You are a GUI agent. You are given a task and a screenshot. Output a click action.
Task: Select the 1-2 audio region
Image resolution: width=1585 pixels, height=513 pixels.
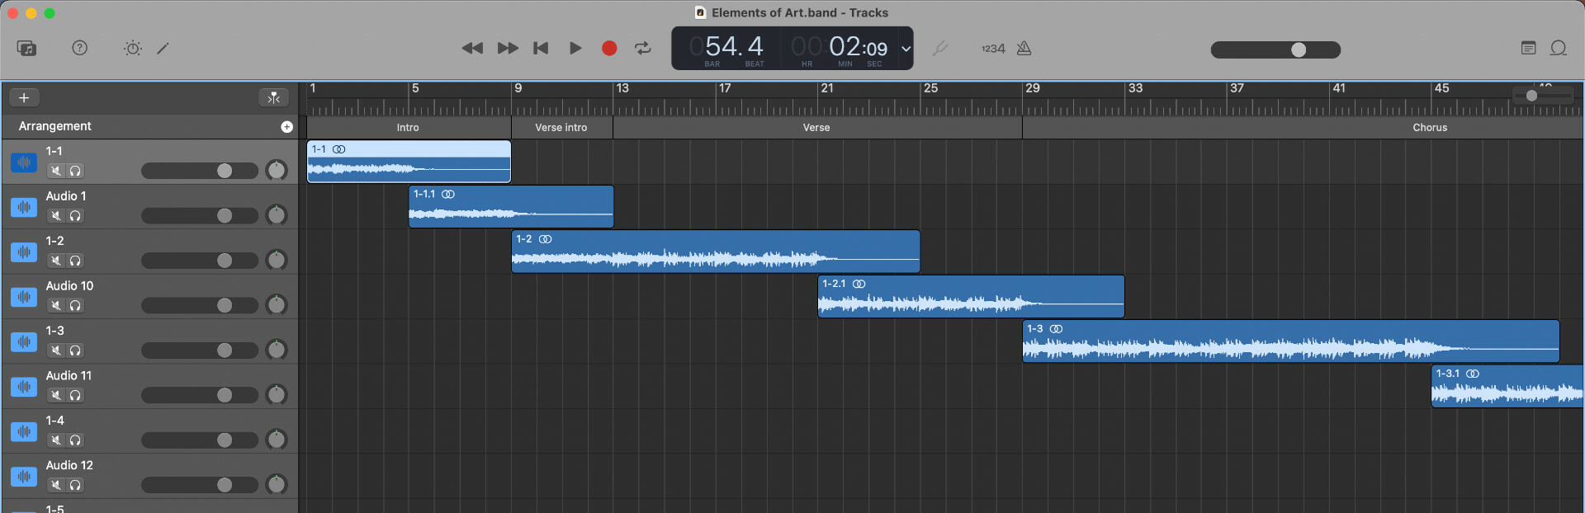[x=716, y=252]
